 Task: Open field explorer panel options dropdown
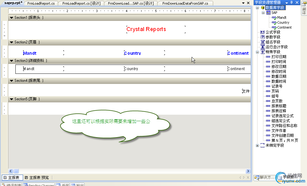(x=287, y=3)
